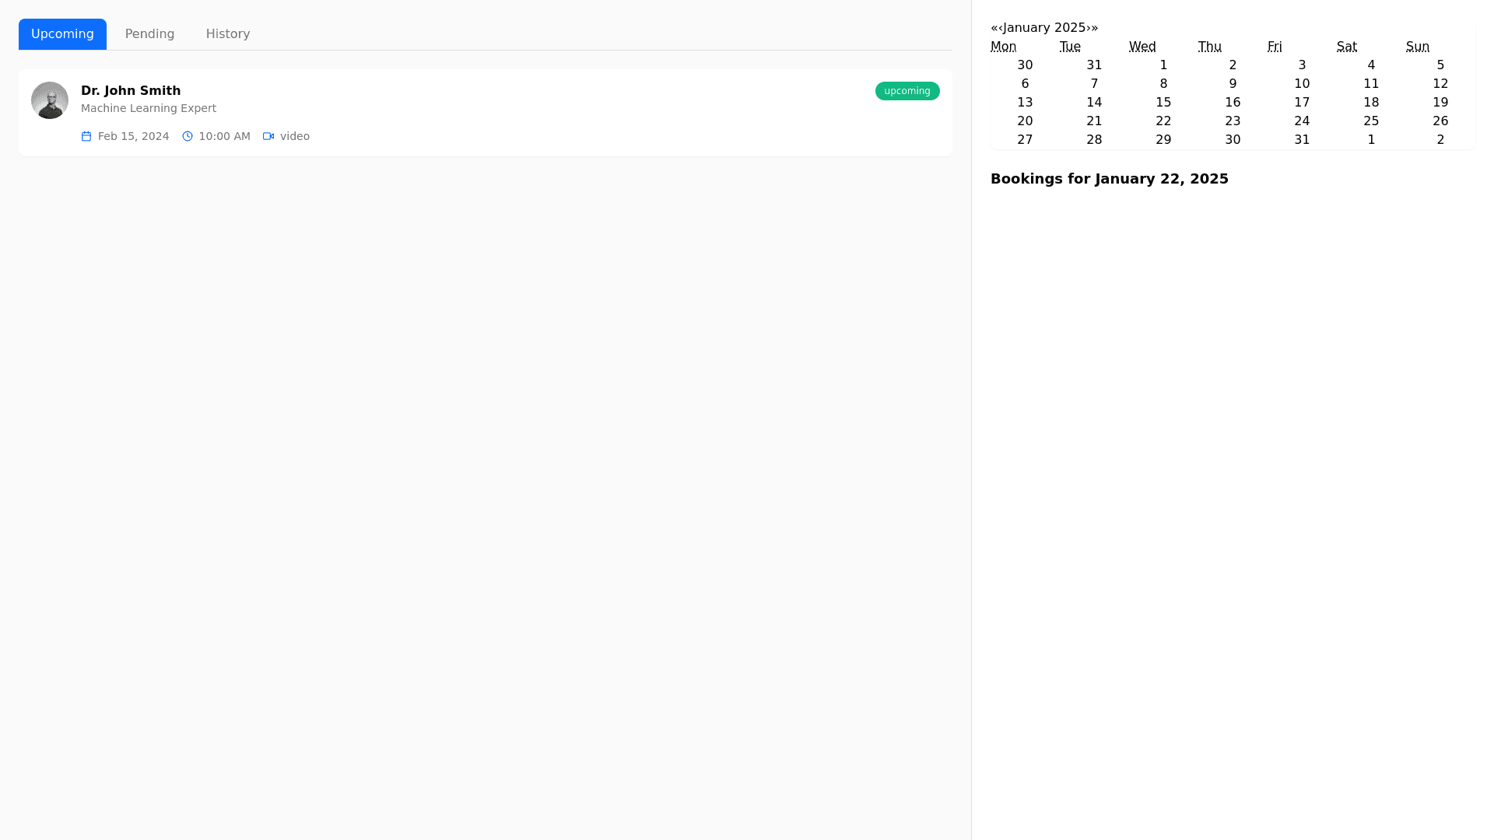The image size is (1494, 840).
Task: Switch to the Pending tab
Action: click(149, 34)
